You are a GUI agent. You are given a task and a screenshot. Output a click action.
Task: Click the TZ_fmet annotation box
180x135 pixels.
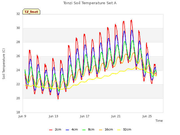pos(31,12)
